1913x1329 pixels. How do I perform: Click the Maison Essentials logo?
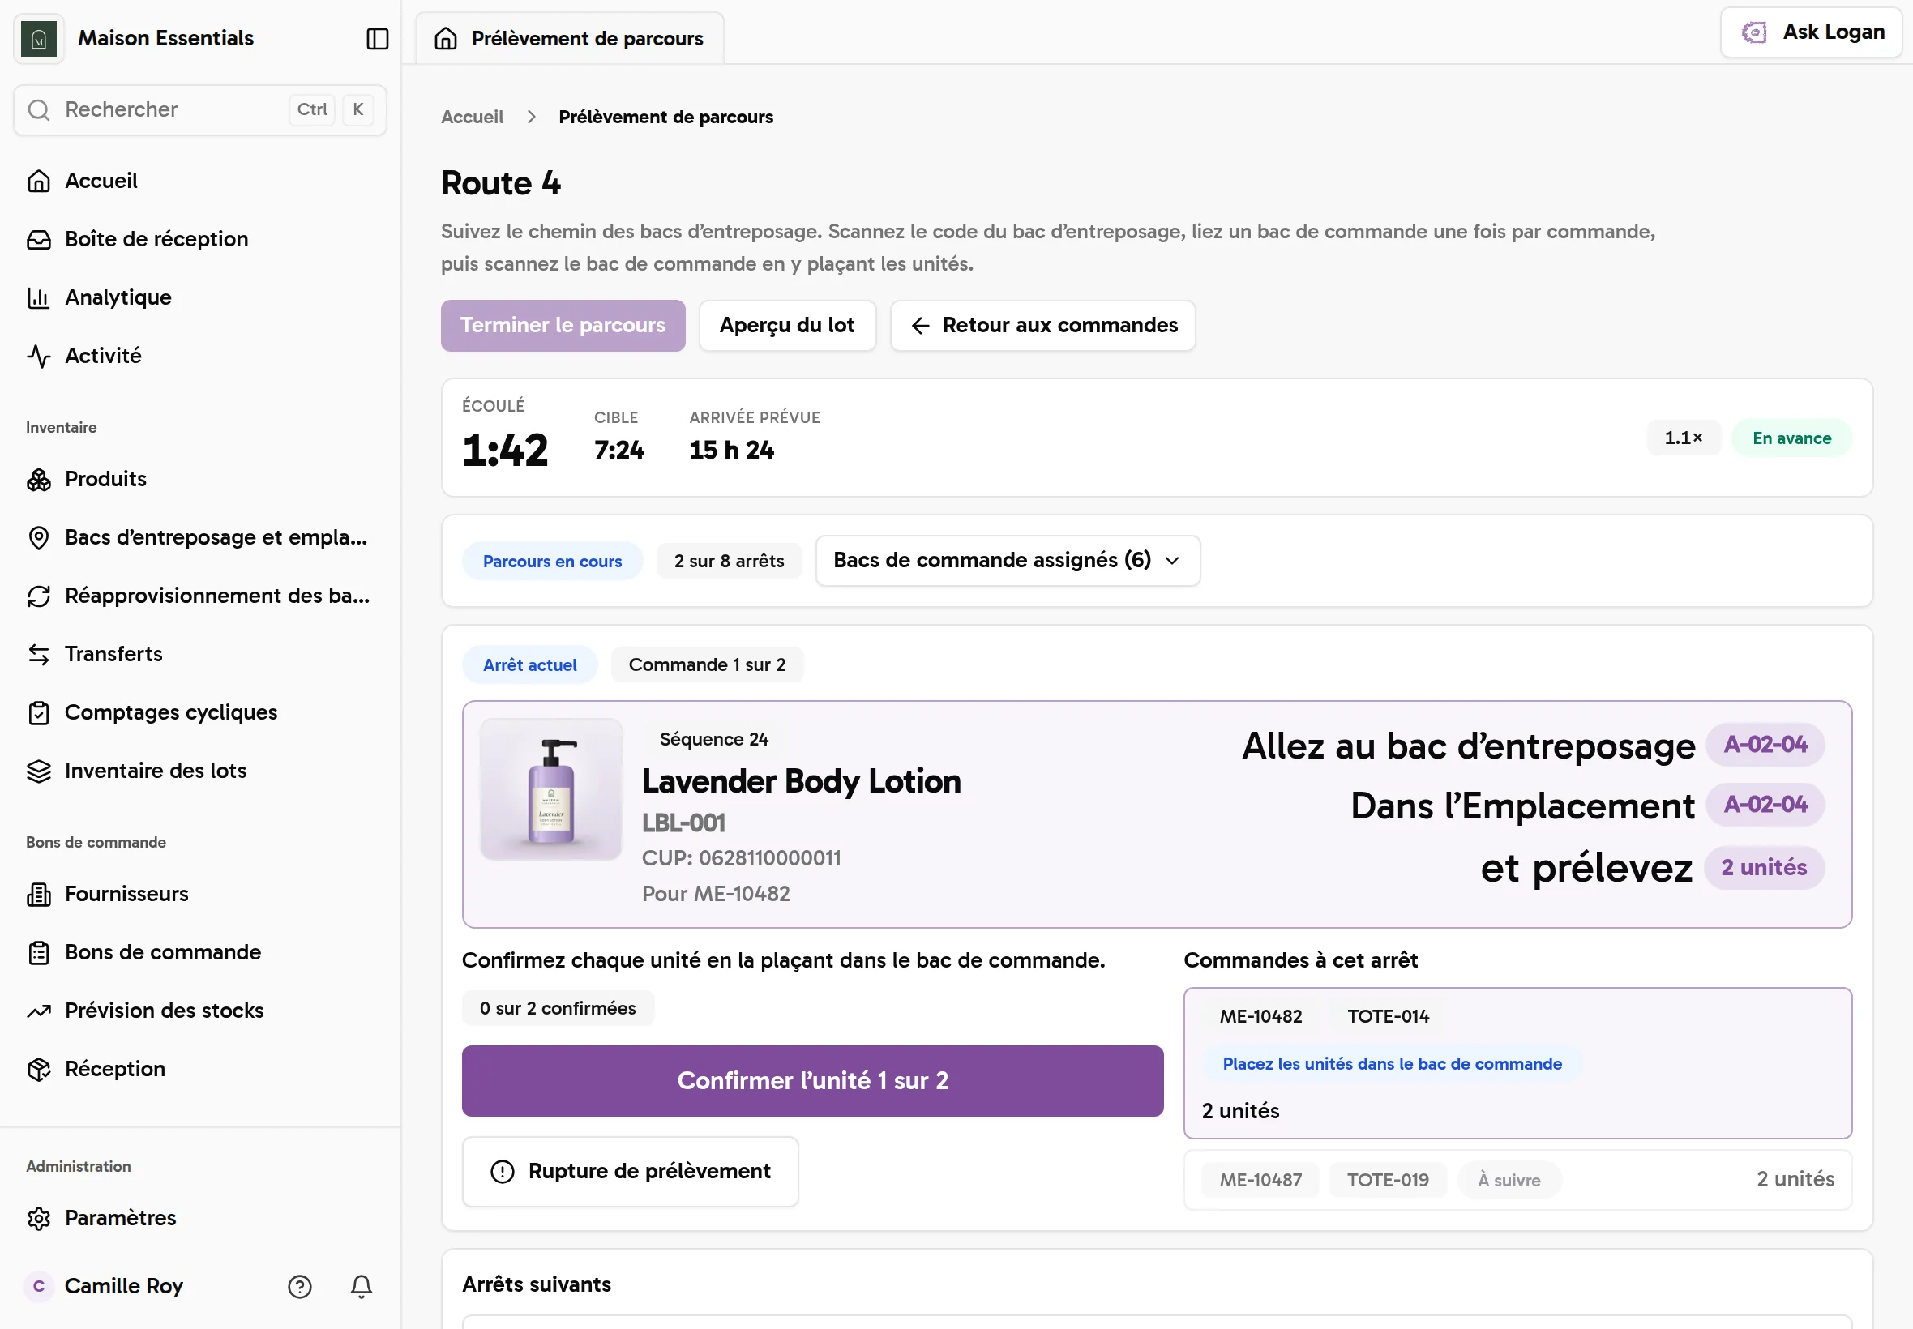coord(38,38)
